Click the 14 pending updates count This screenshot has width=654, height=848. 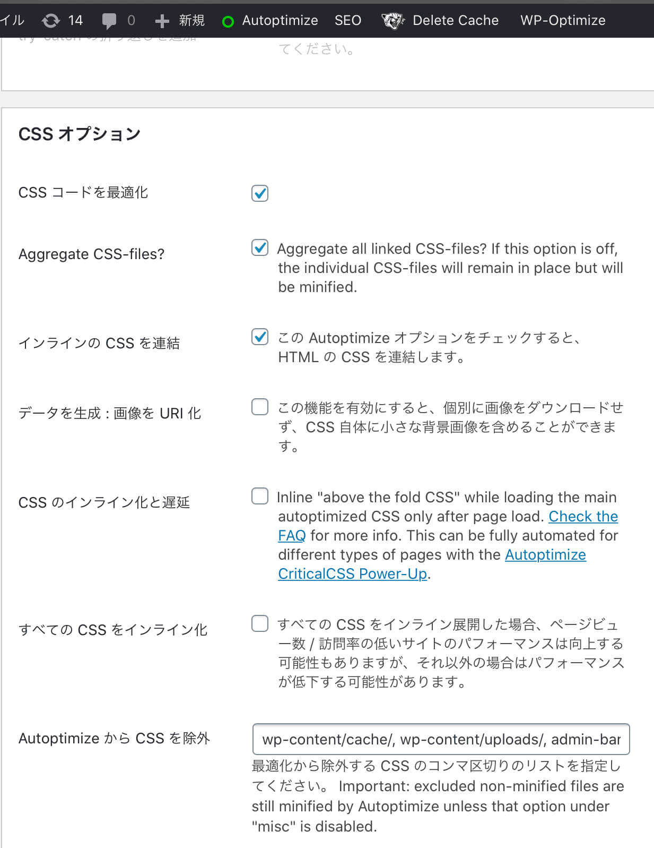click(75, 20)
